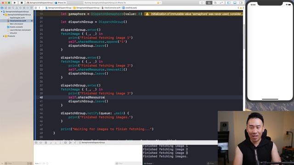Select the Issue navigator tab
Image resolution: width=294 pixels, height=165 pixels.
(17, 8)
